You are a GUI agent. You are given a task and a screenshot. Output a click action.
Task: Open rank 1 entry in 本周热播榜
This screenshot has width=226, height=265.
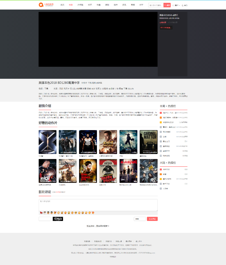pyautogui.click(x=174, y=113)
